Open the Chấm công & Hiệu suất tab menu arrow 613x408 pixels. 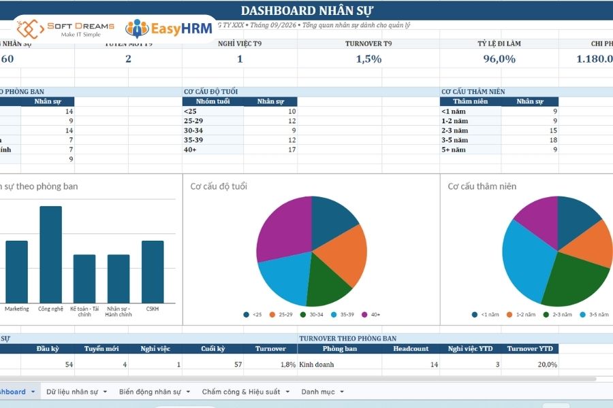tap(287, 392)
